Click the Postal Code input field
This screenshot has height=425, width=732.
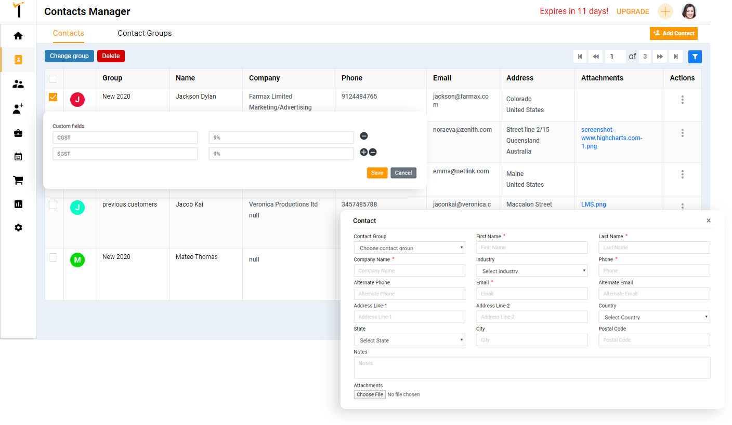point(654,340)
